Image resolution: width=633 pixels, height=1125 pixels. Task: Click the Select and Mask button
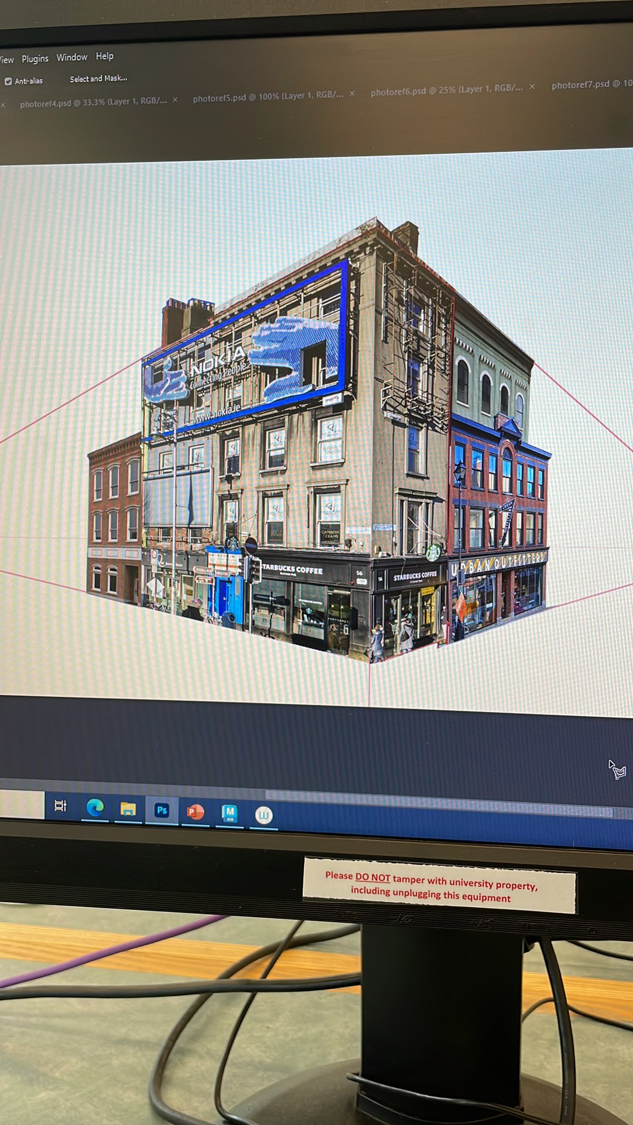coord(98,79)
